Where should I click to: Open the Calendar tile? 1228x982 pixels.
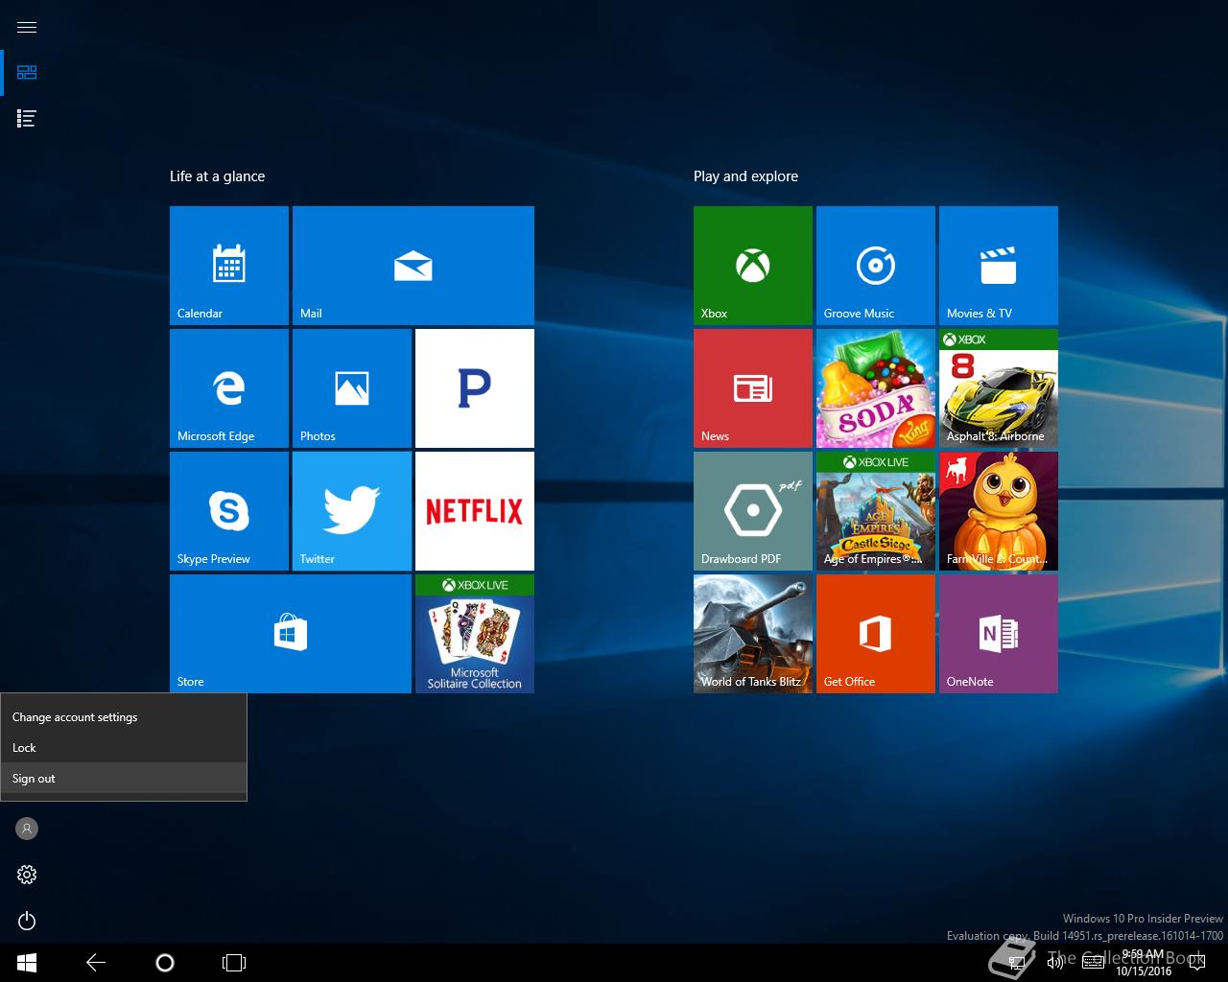click(229, 266)
